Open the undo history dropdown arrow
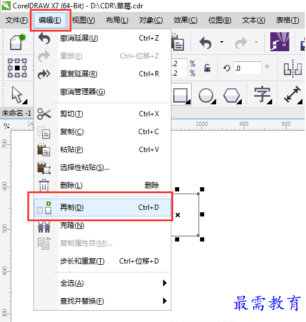 (221, 42)
